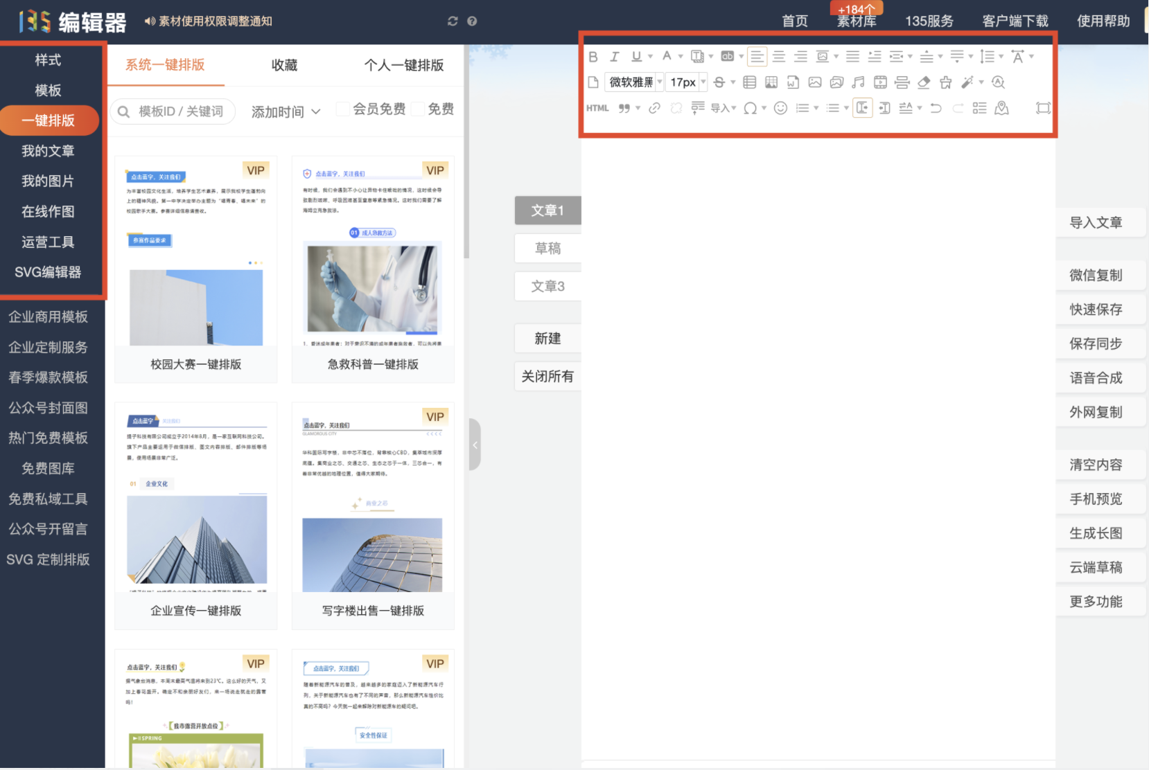Select the strikethrough tool

720,82
